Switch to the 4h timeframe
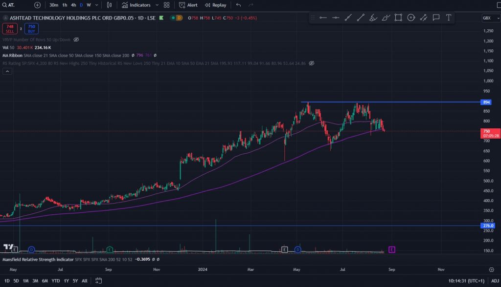Image resolution: width=501 pixels, height=287 pixels. 73,5
